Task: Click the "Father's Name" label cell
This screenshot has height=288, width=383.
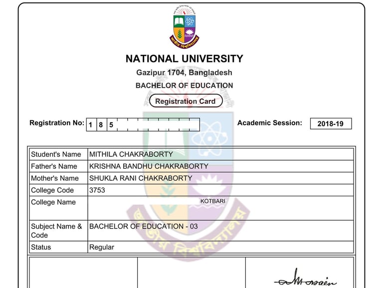Action: [58, 166]
